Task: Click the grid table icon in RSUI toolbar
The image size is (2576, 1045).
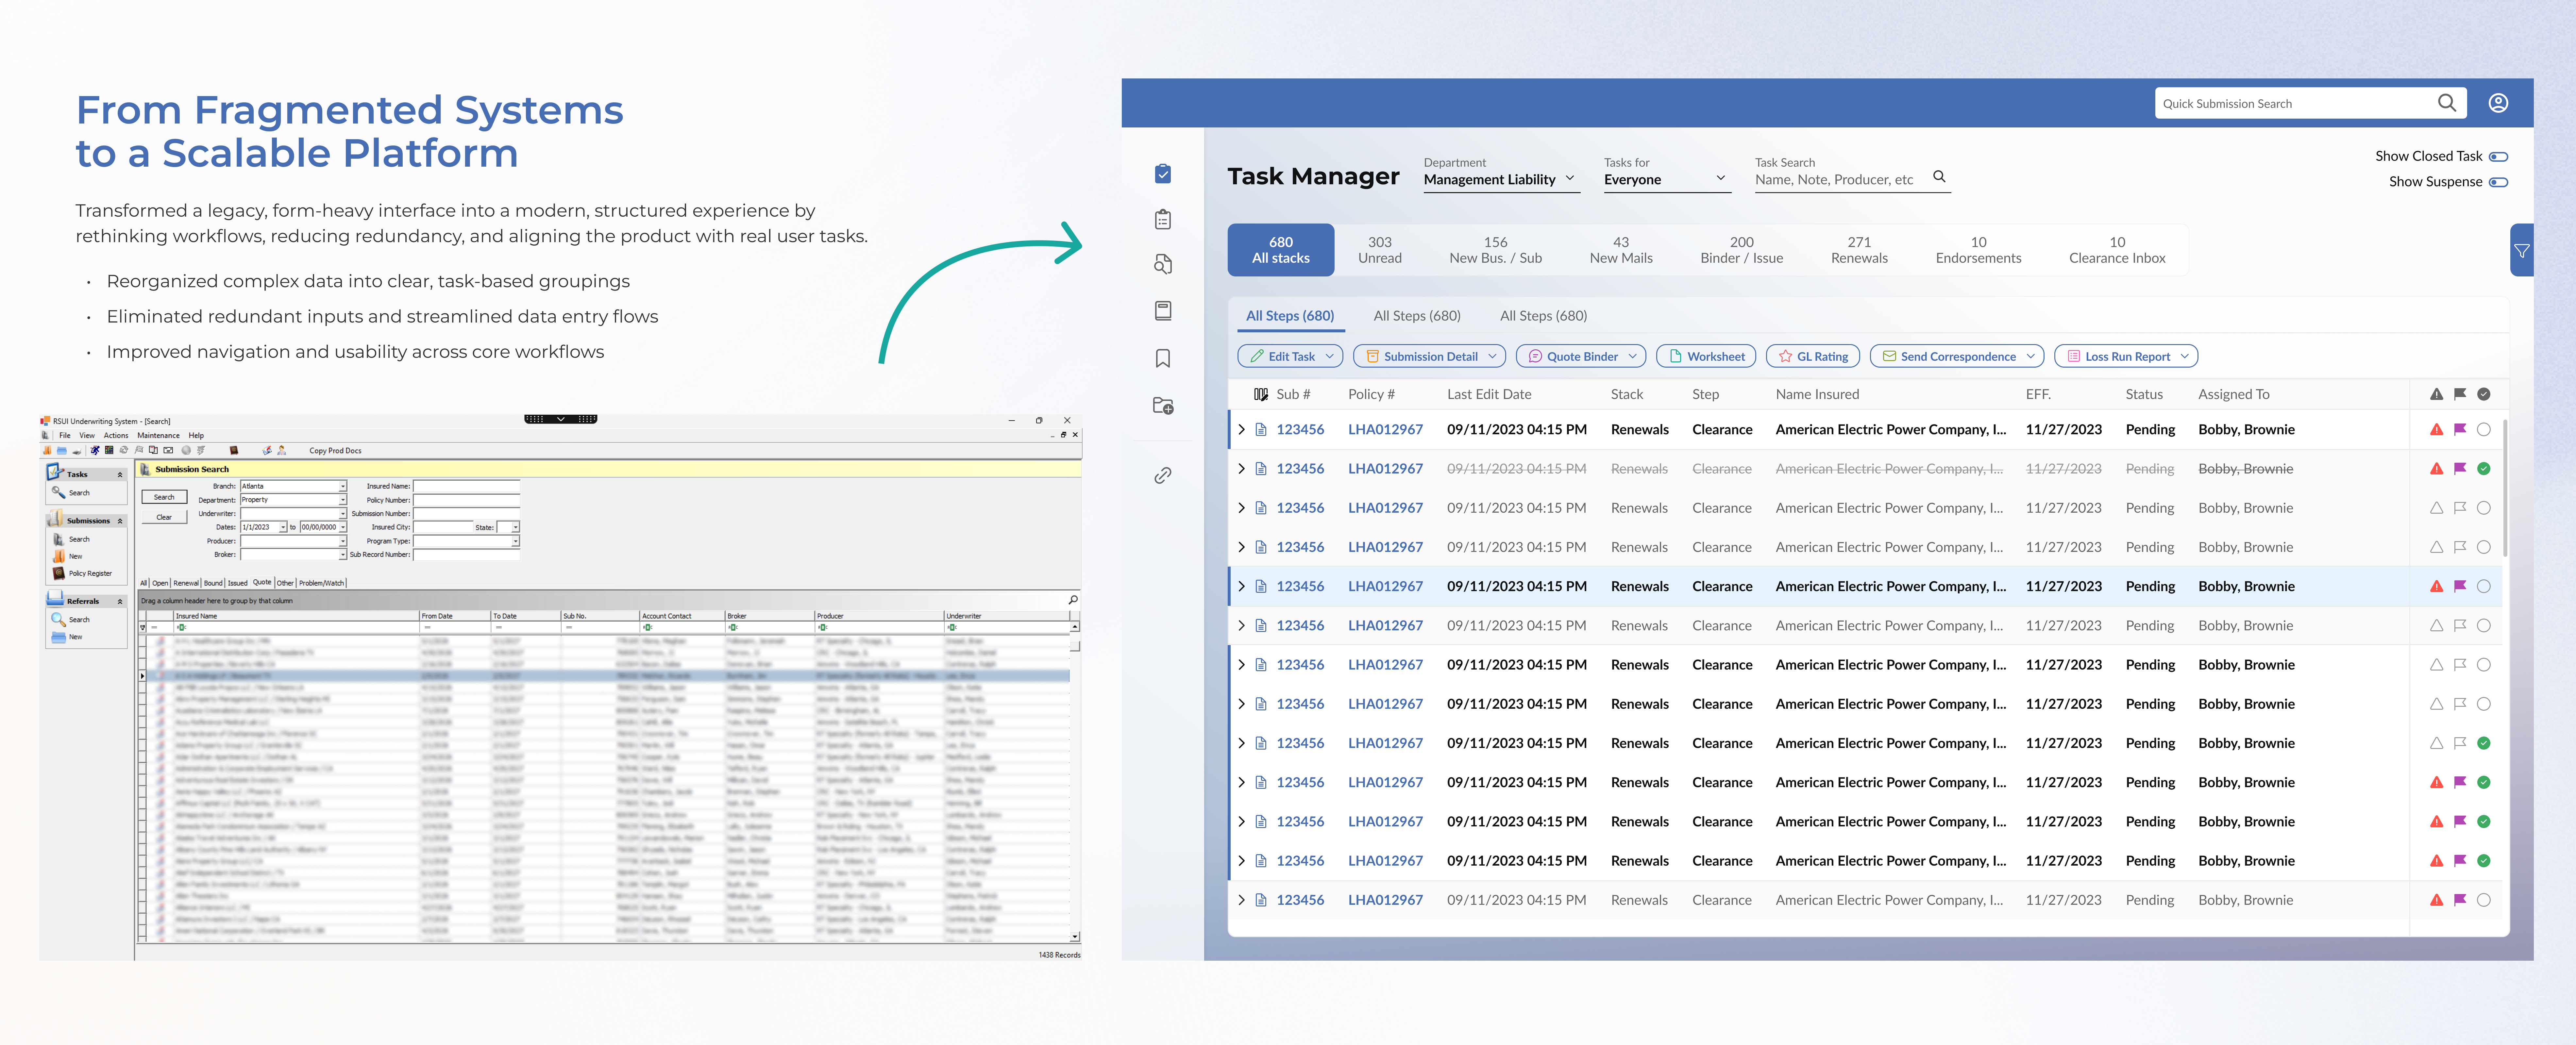Action: tap(109, 450)
